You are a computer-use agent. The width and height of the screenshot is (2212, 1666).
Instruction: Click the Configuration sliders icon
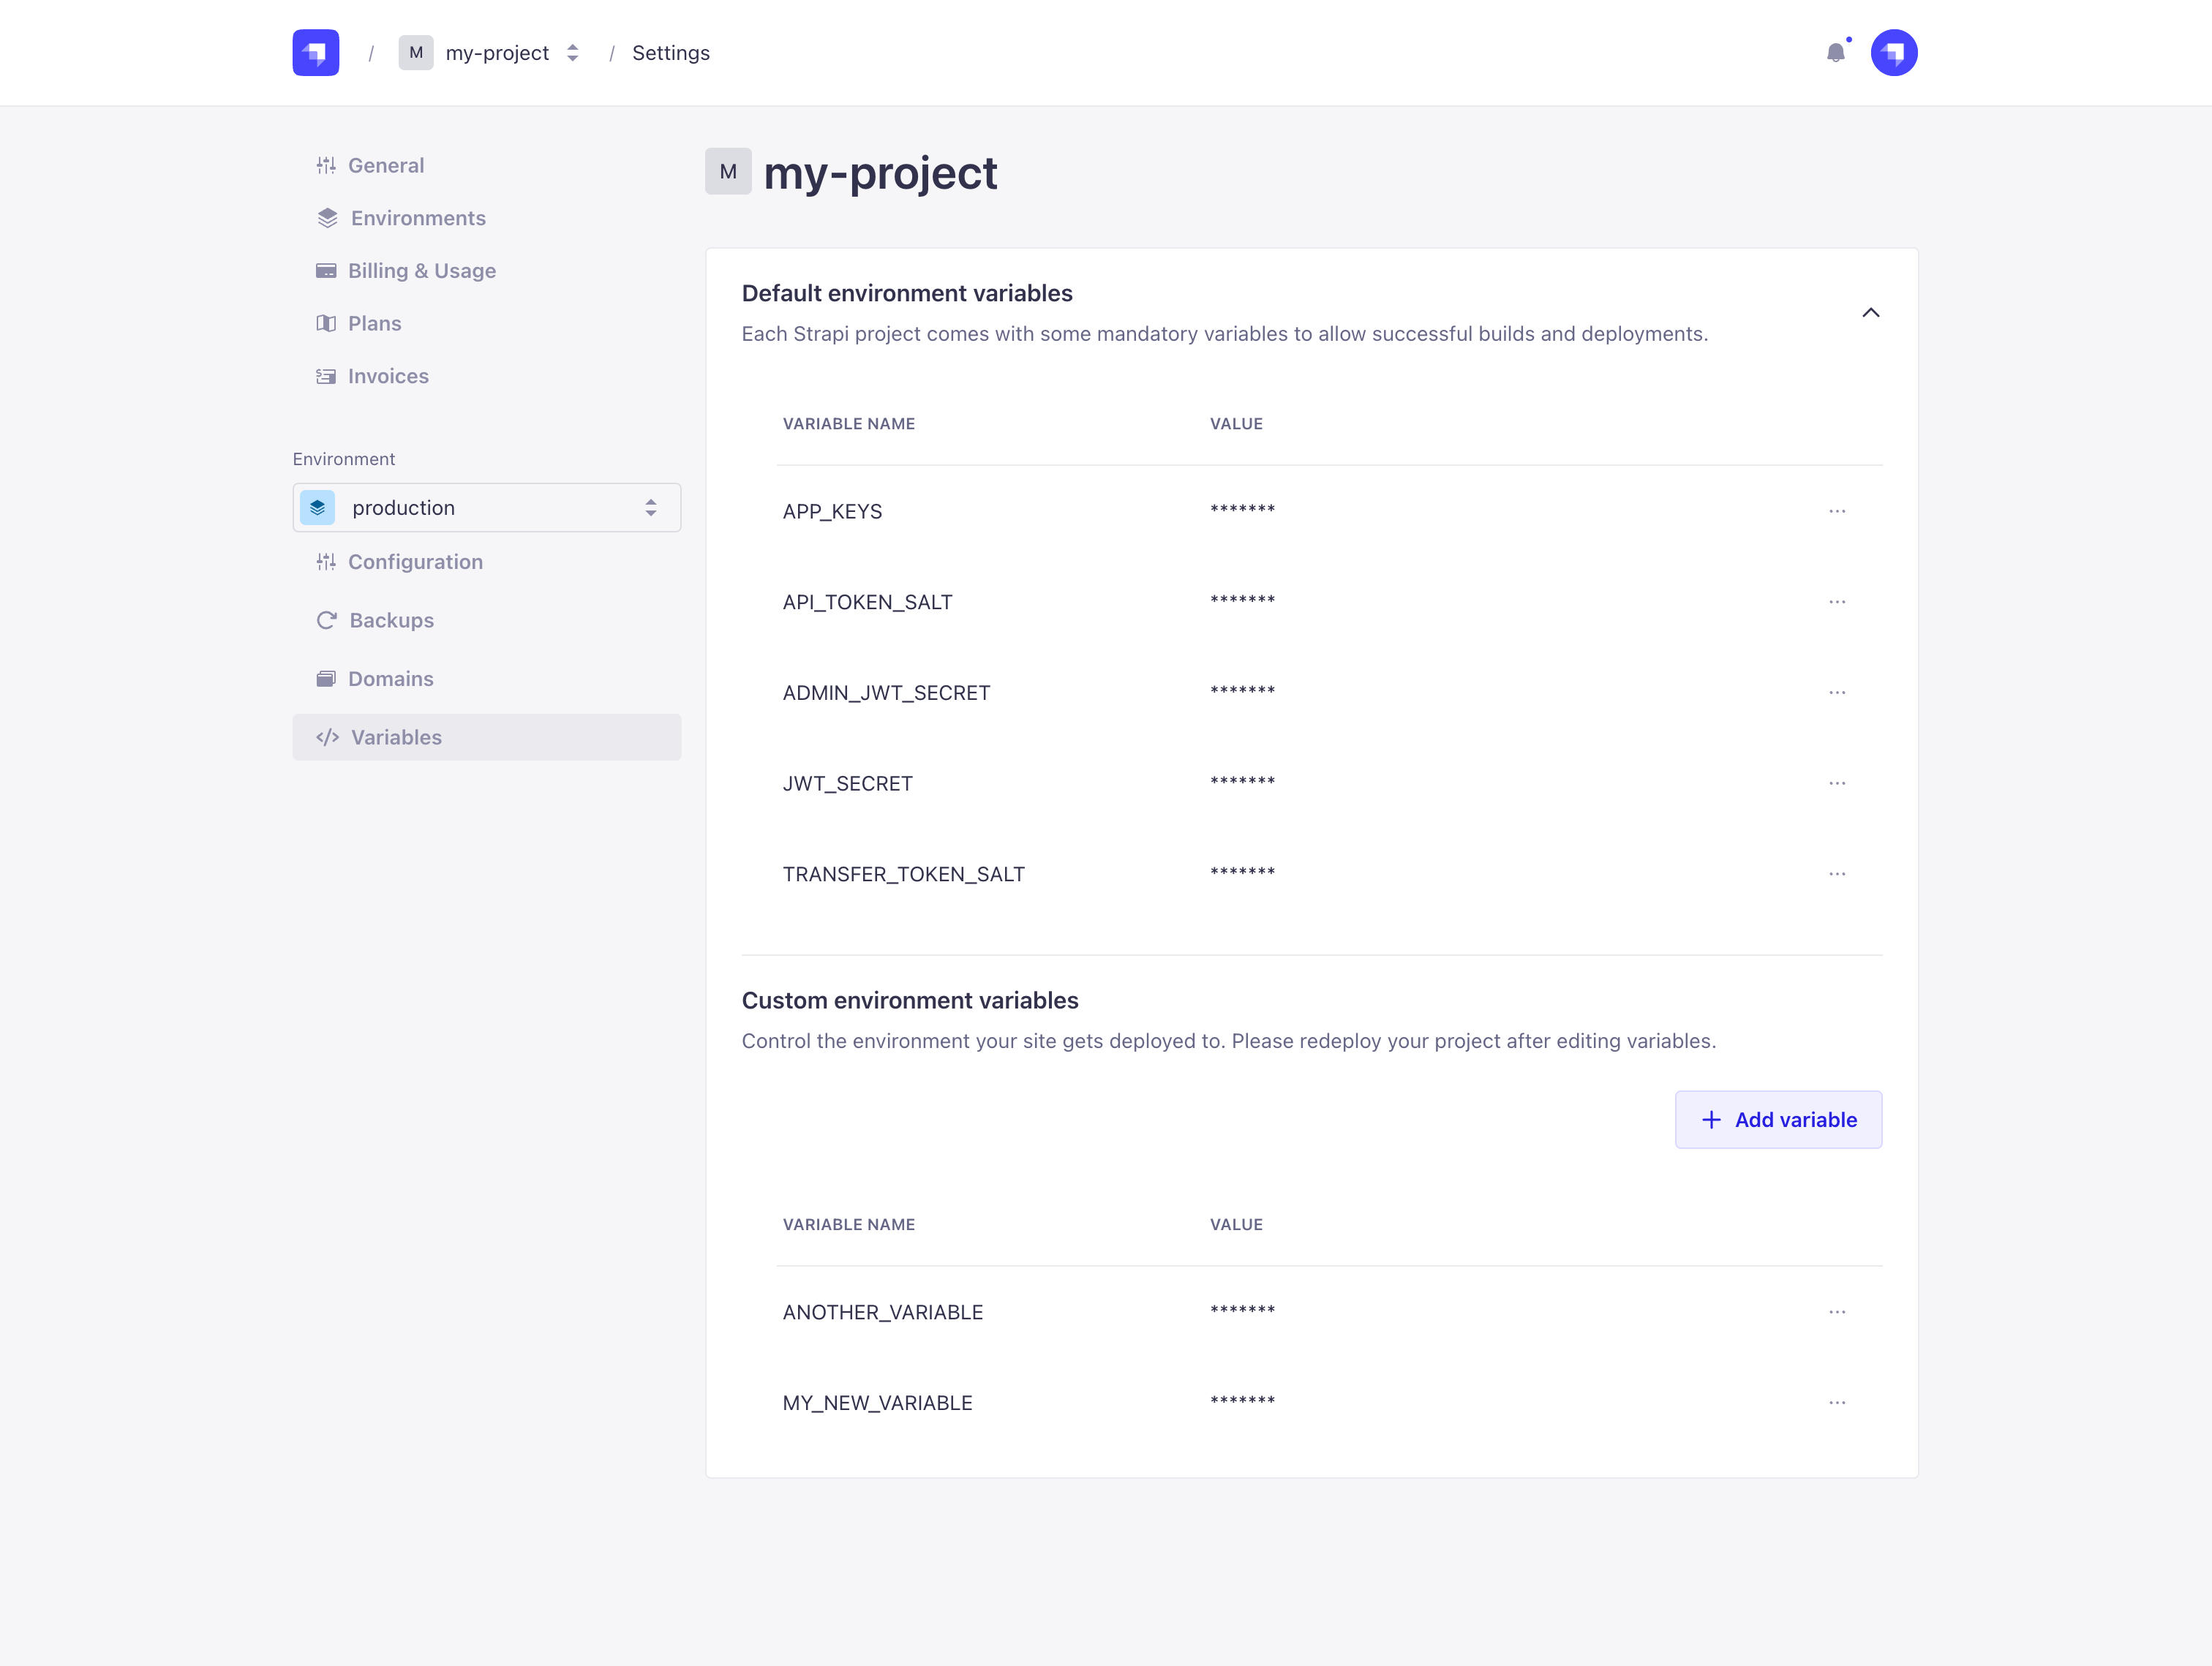pyautogui.click(x=326, y=561)
